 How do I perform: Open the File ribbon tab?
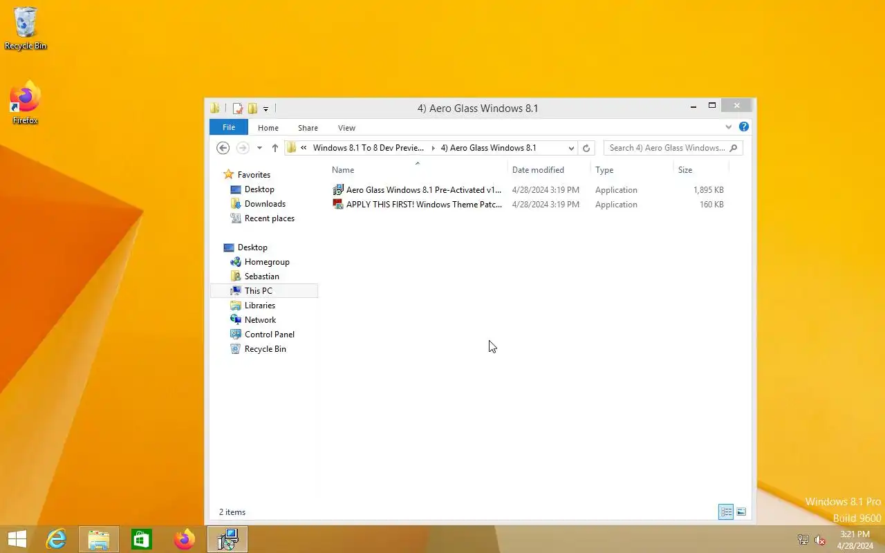point(229,127)
